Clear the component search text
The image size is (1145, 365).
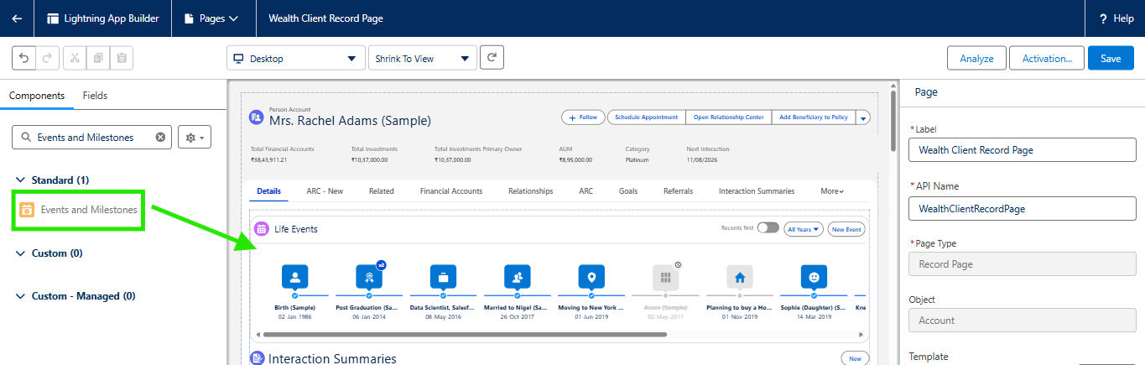161,138
